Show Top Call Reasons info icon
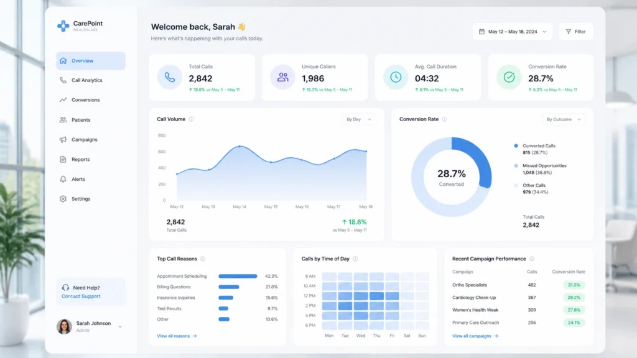The height and width of the screenshot is (358, 637). point(203,259)
